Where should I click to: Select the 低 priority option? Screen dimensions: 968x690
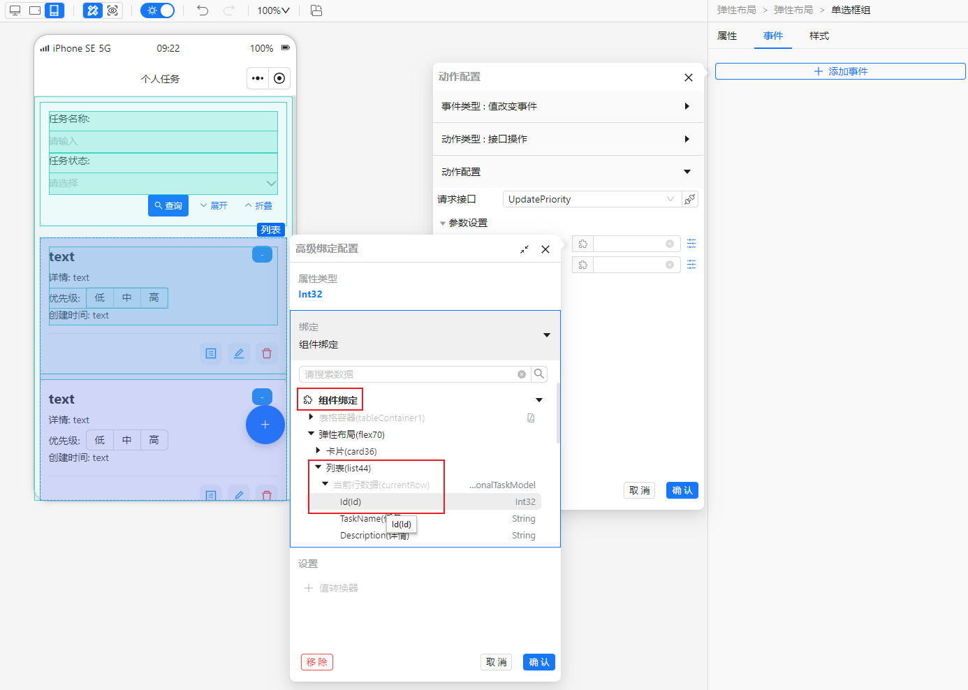[x=100, y=298]
